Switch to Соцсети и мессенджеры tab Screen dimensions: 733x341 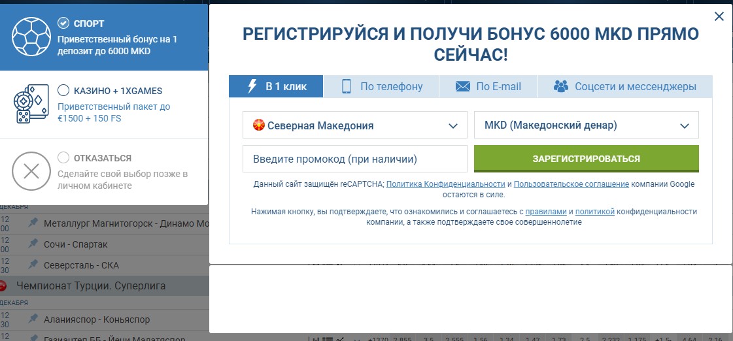(x=626, y=86)
